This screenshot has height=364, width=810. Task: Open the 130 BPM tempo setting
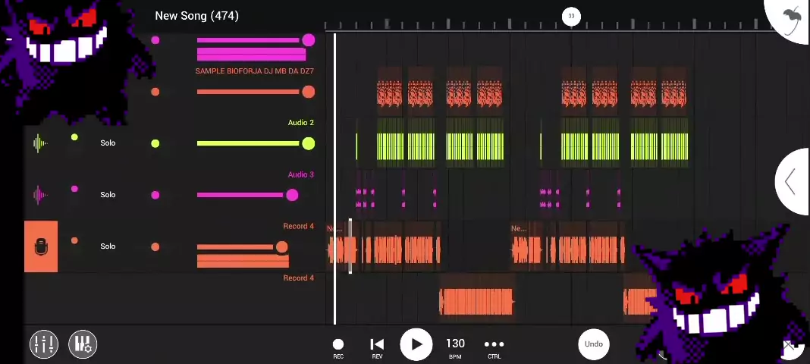pyautogui.click(x=455, y=345)
